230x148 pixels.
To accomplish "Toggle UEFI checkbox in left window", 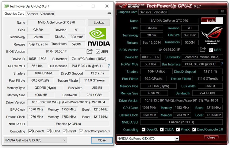I will click(x=98, y=51).
